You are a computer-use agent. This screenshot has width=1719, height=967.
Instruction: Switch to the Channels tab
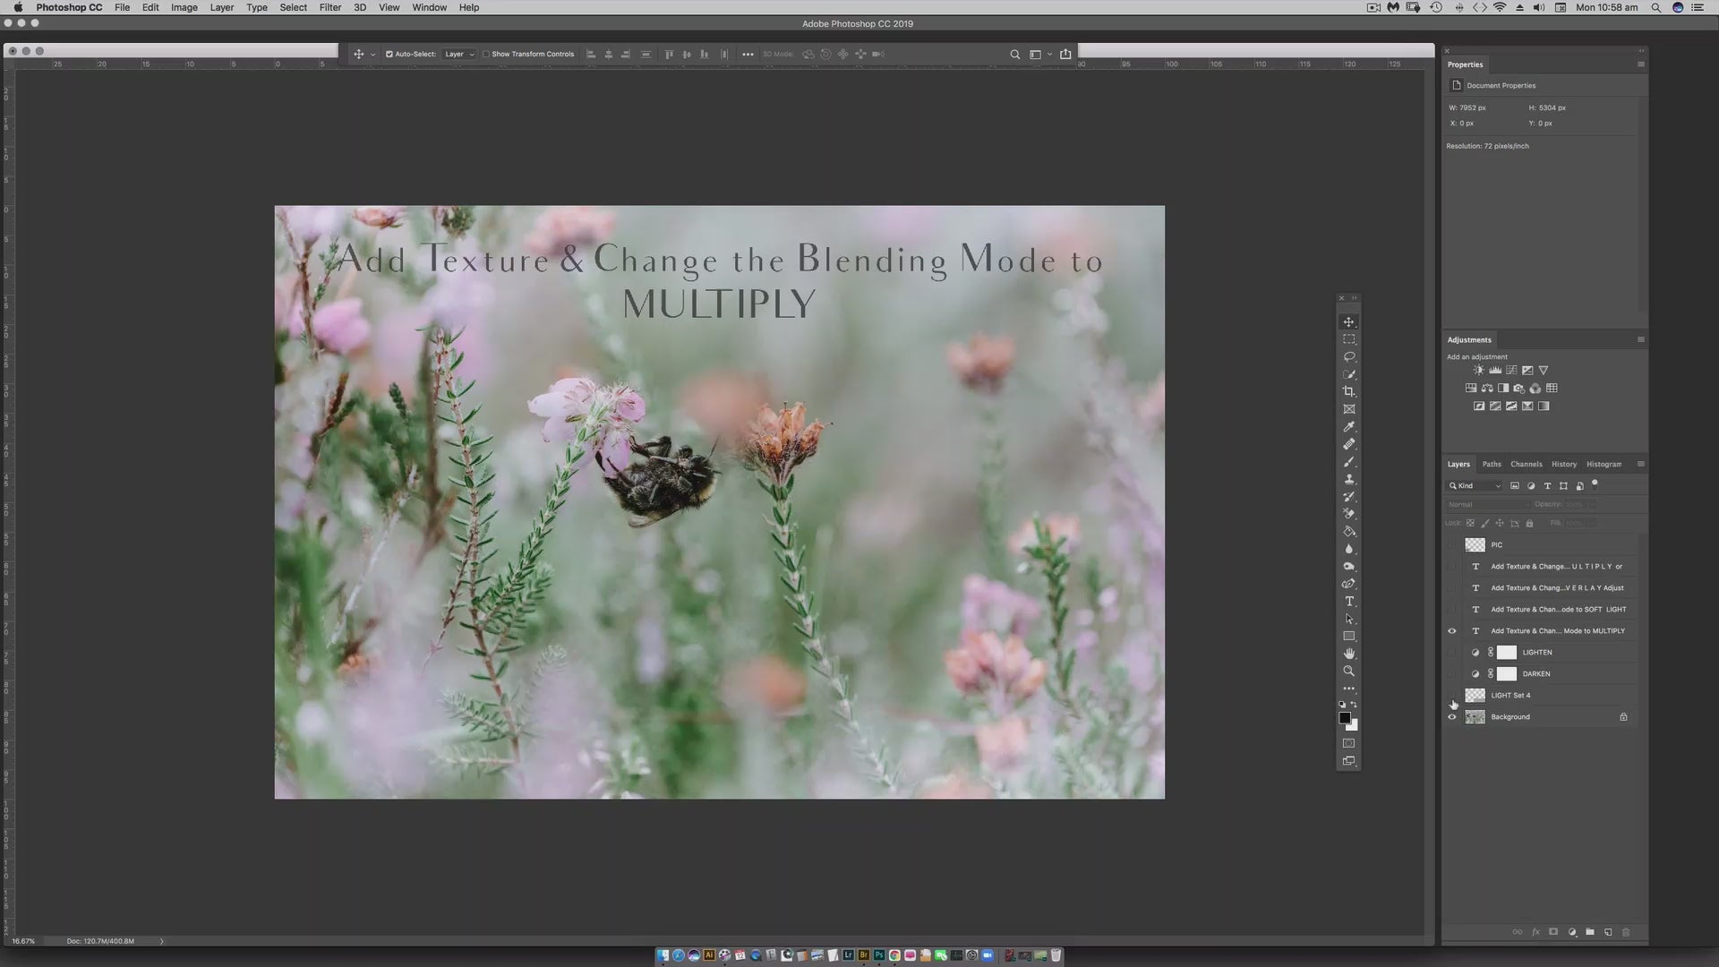[x=1526, y=464]
